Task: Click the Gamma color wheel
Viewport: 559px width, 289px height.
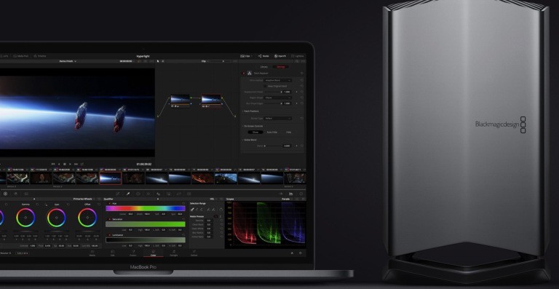Action: click(25, 218)
